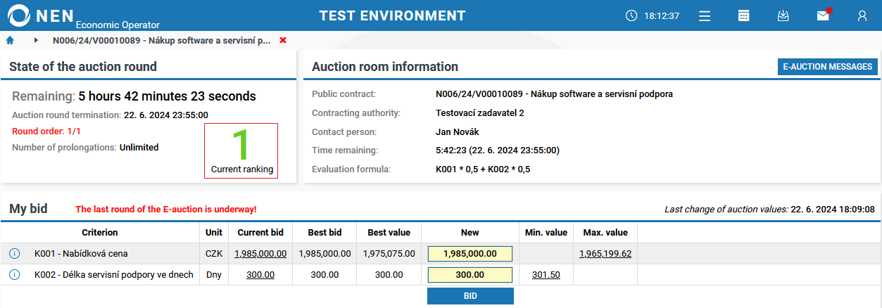Open the inbox download tray icon
882x308 pixels.
pyautogui.click(x=783, y=15)
